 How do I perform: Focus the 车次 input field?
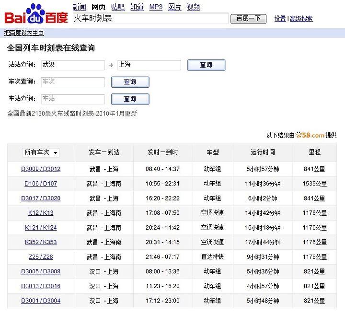[x=73, y=82]
